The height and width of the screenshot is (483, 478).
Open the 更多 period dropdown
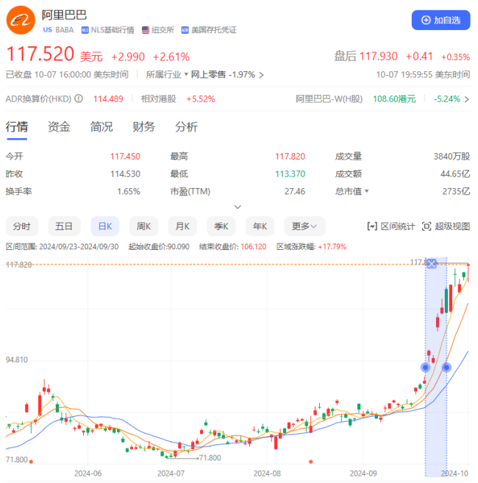(x=304, y=226)
